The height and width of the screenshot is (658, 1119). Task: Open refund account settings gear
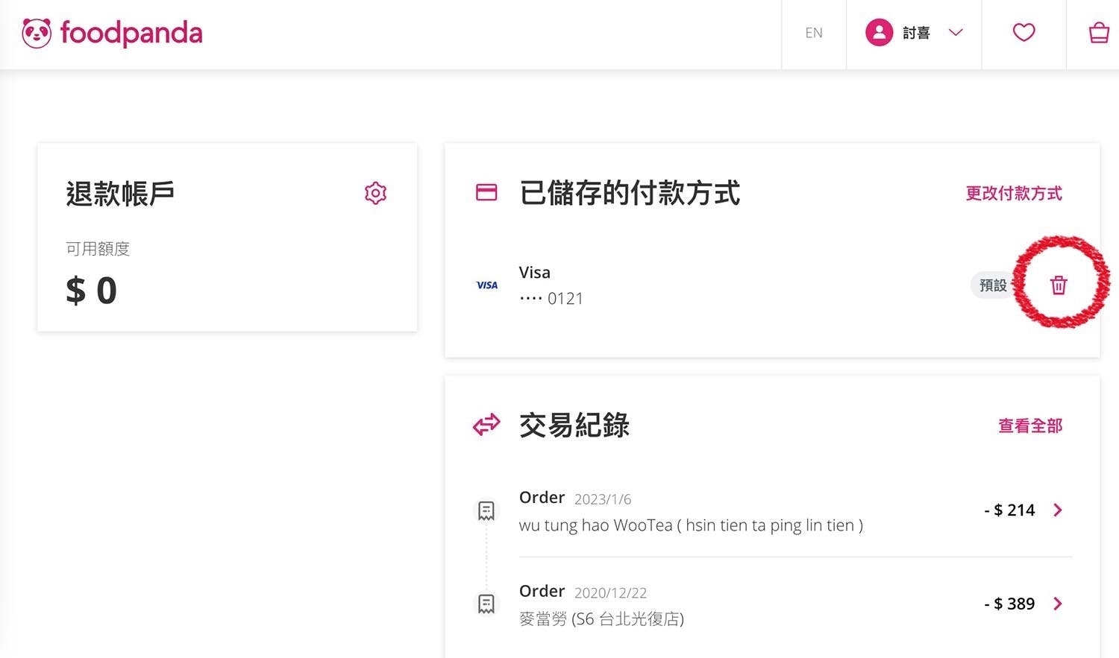tap(375, 193)
